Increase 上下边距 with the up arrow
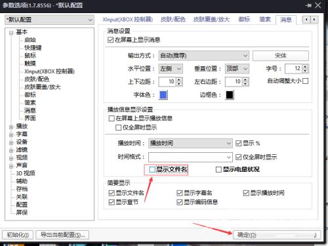 tap(179, 79)
